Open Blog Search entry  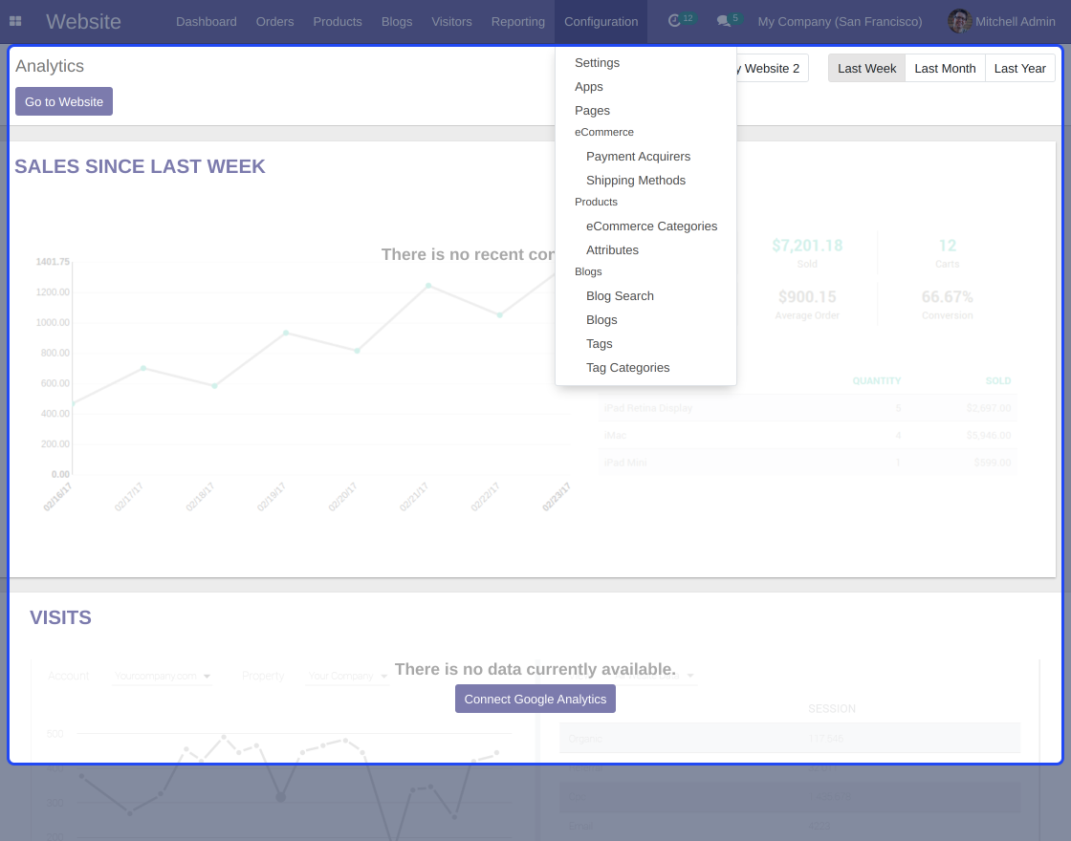(x=646, y=295)
